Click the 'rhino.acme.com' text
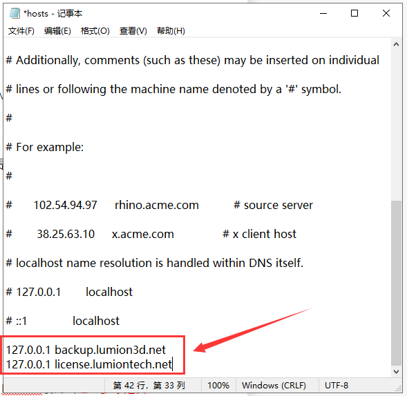Screen dimensions: 407x396 tap(157, 206)
